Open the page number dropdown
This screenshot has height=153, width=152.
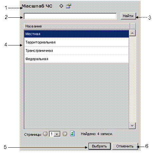(x=55, y=134)
